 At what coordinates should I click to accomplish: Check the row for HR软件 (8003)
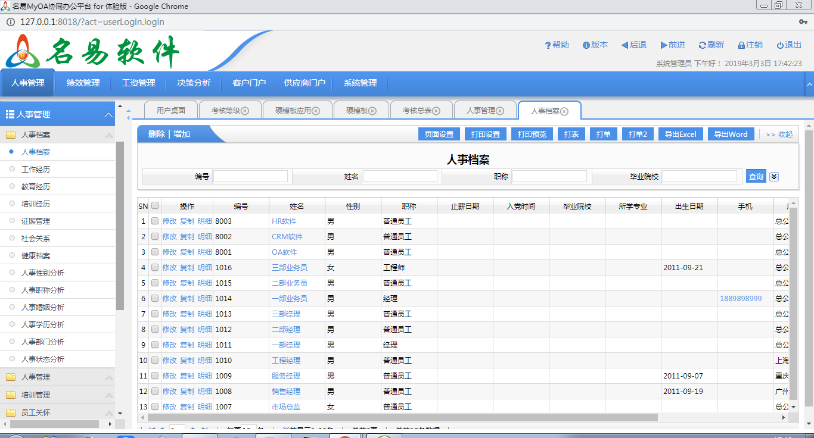pyautogui.click(x=155, y=221)
